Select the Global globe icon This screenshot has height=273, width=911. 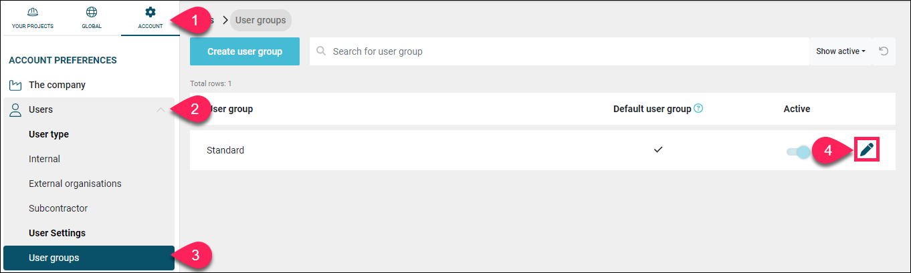click(92, 12)
